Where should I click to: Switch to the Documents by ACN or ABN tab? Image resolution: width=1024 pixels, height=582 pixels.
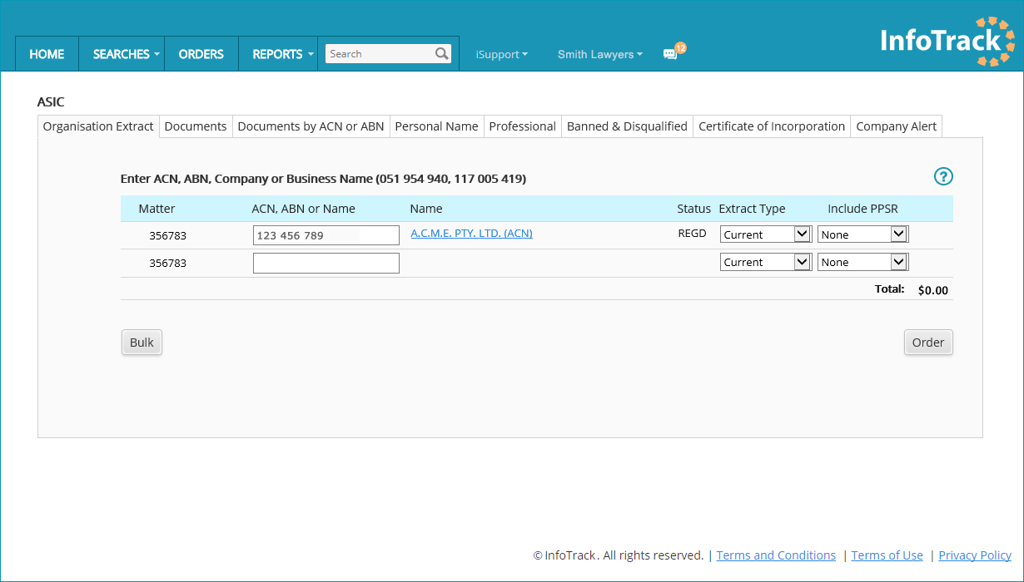[x=311, y=126]
